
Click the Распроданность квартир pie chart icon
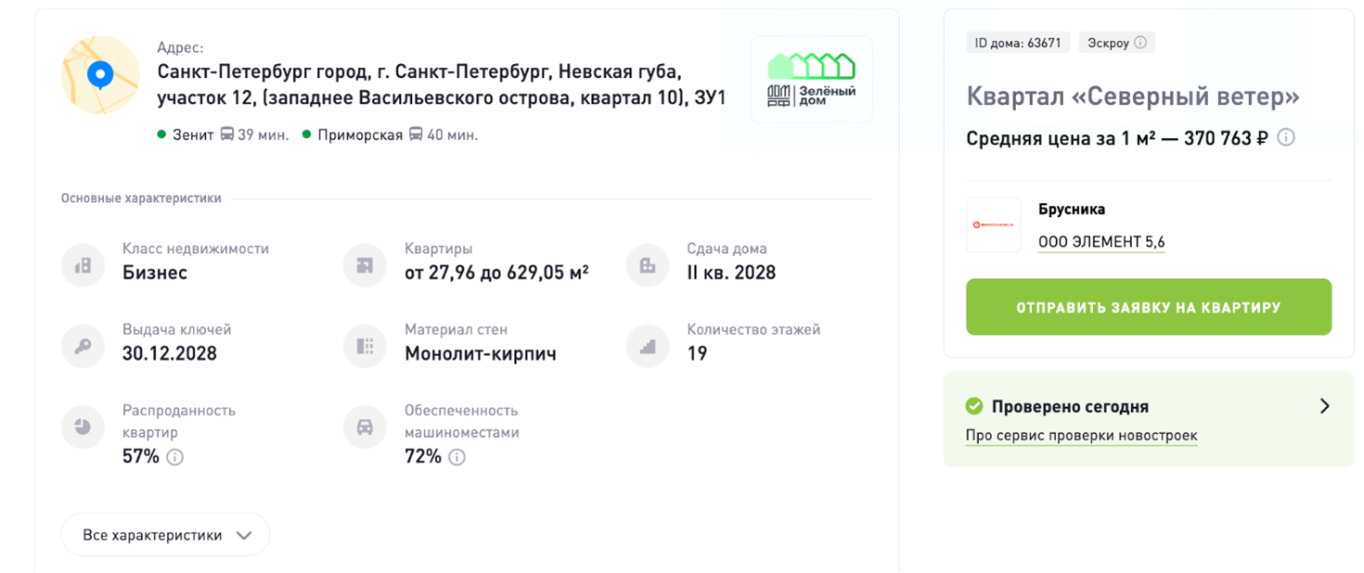click(82, 427)
